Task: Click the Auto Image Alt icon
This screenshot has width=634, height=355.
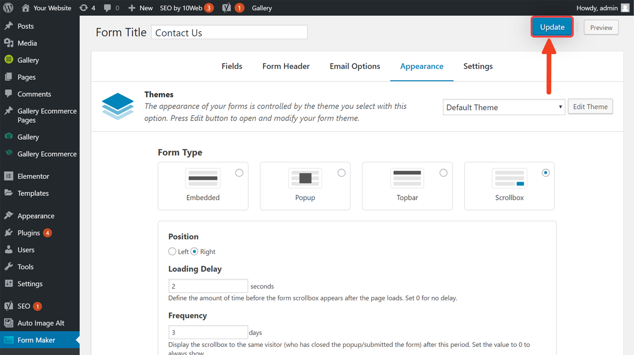Action: [x=9, y=323]
